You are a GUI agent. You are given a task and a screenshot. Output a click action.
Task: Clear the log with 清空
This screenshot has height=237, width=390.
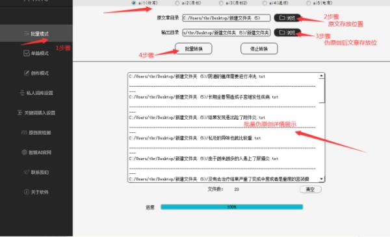311,189
